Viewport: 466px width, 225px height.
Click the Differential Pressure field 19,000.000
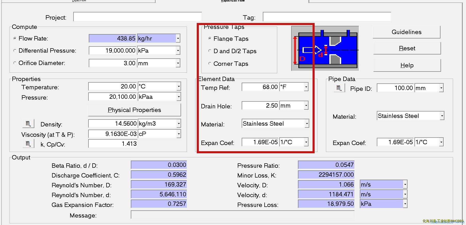[x=113, y=51]
